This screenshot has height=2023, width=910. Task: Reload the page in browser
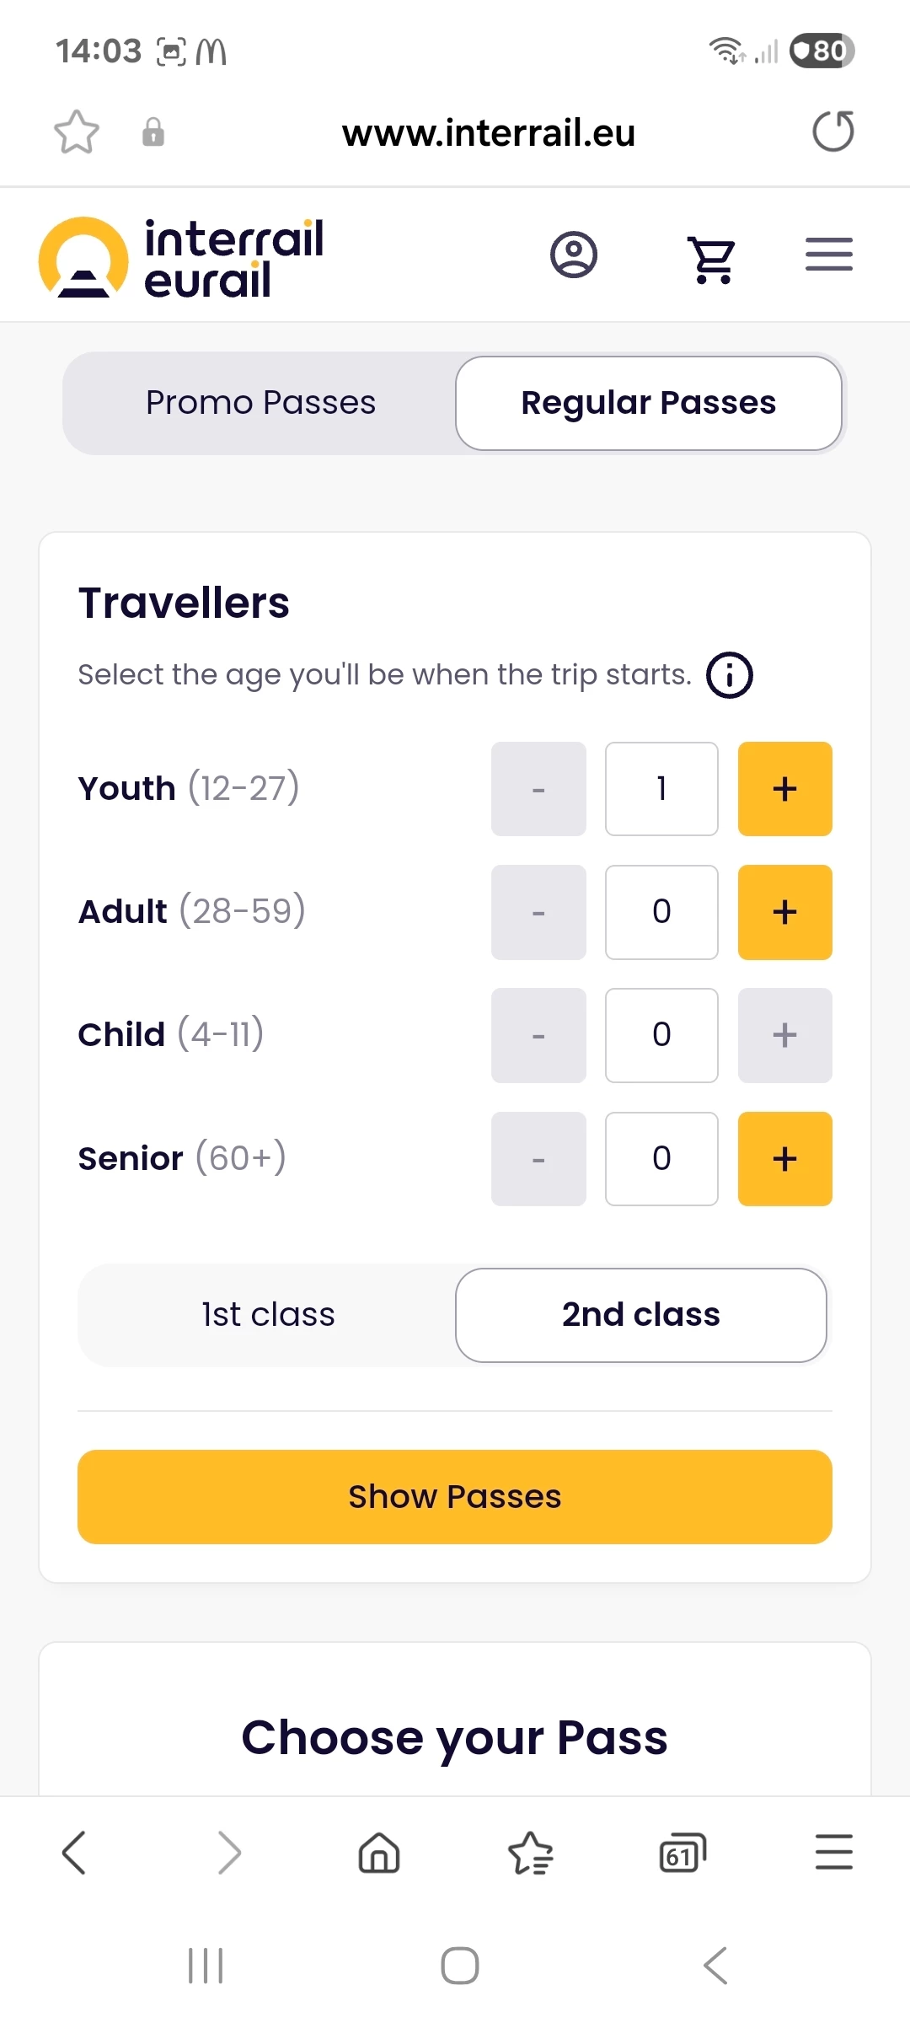point(832,132)
